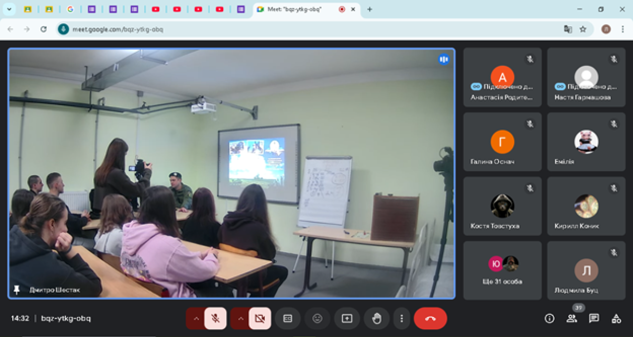Open the meeting activities panel

(x=616, y=319)
